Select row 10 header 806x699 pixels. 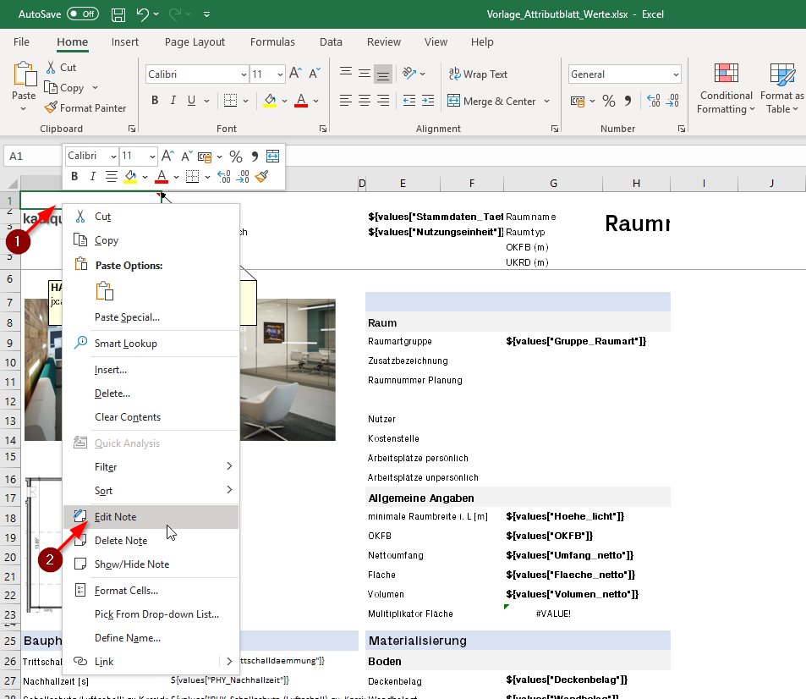pos(10,362)
